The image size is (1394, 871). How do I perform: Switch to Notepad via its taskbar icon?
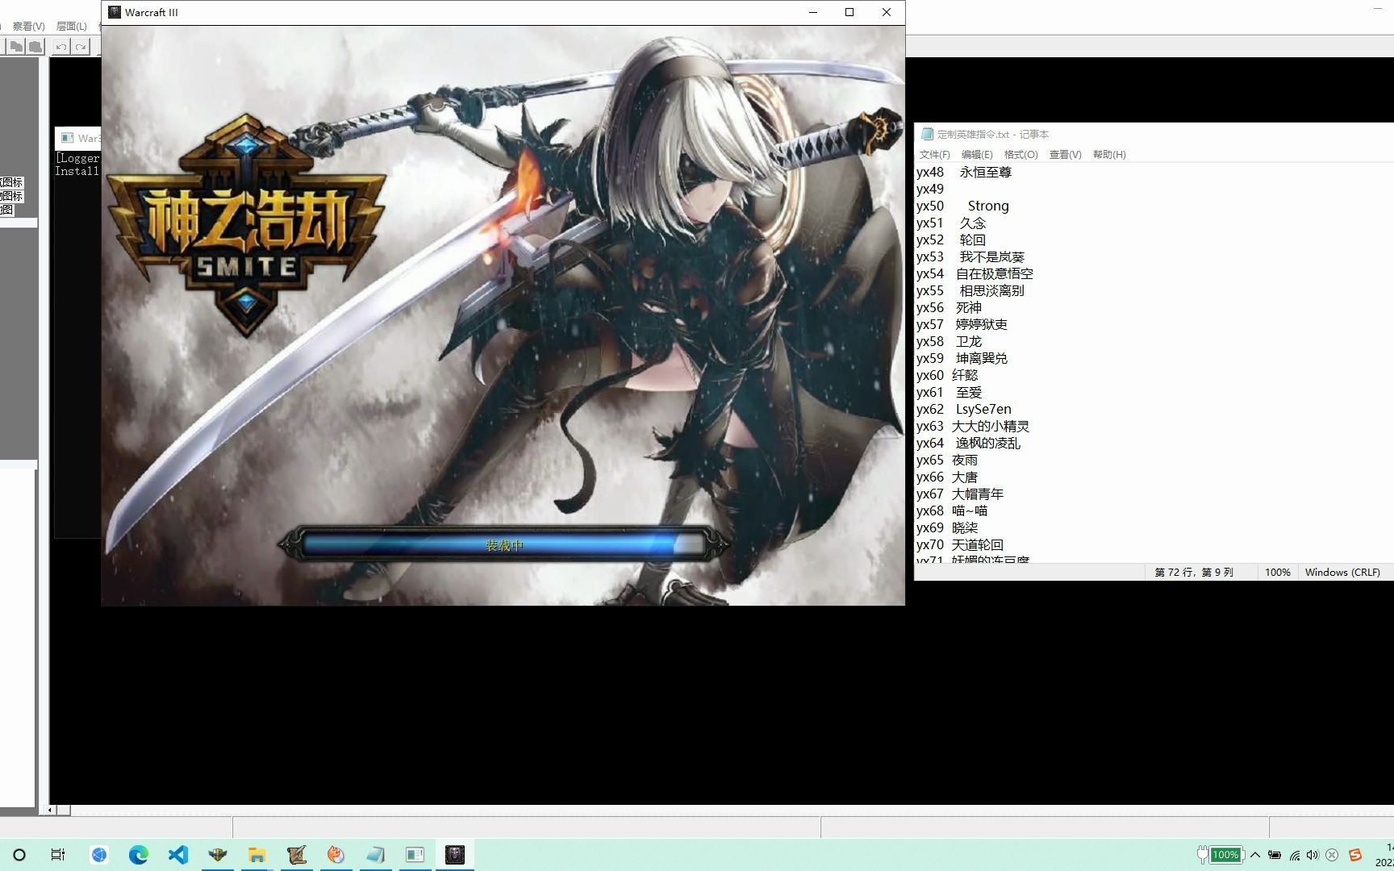pyautogui.click(x=376, y=855)
